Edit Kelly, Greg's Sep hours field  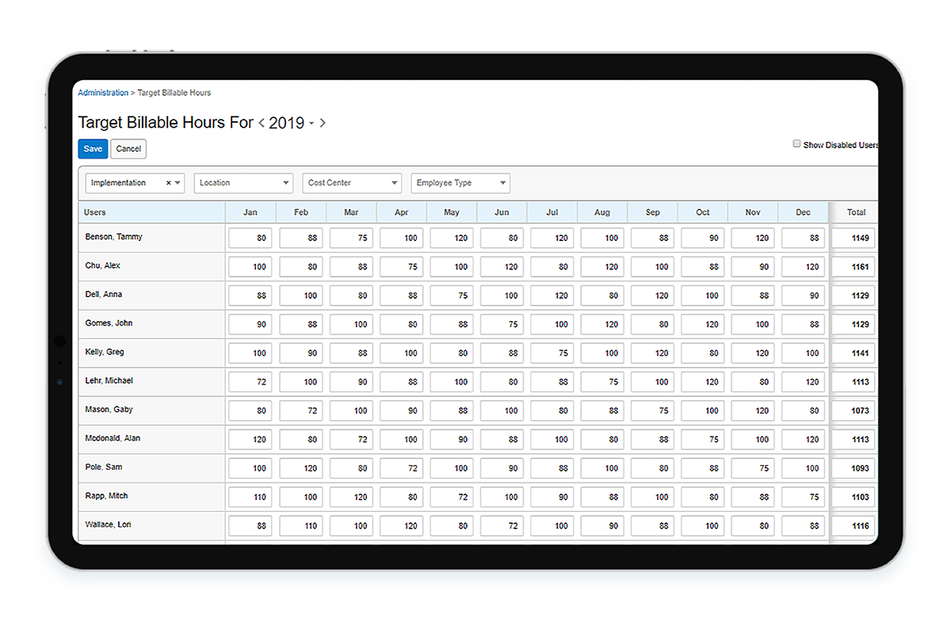pos(652,353)
